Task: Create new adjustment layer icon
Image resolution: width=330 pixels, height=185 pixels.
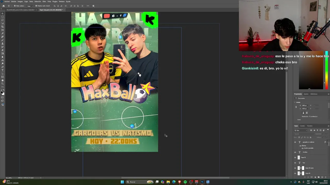Action: point(315,177)
